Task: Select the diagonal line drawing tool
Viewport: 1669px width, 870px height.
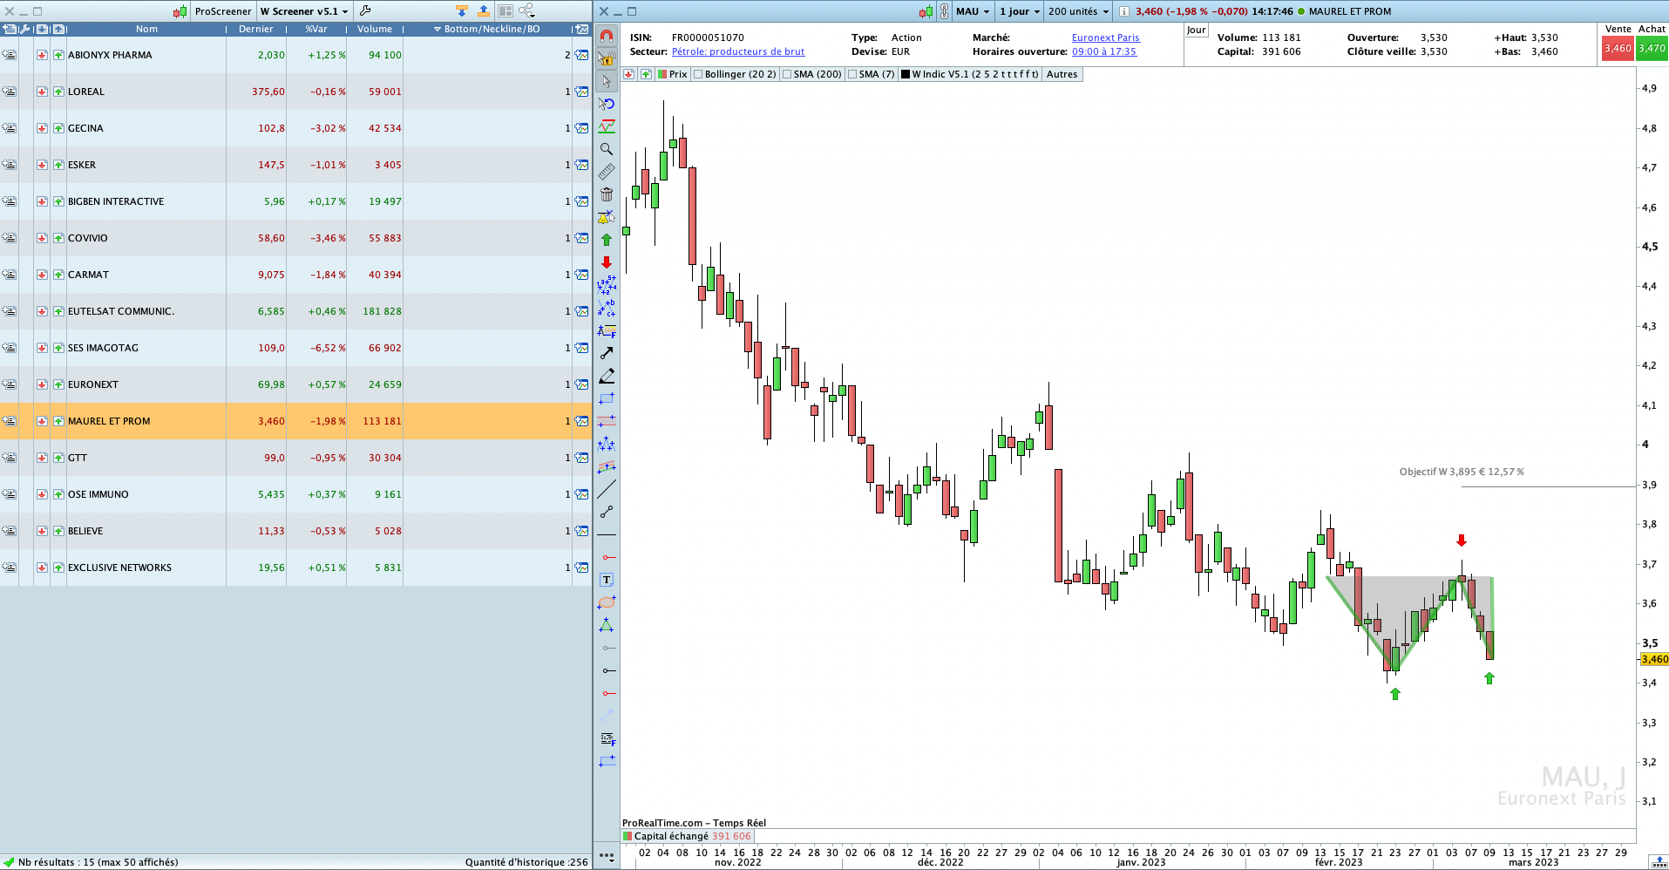Action: pyautogui.click(x=607, y=489)
